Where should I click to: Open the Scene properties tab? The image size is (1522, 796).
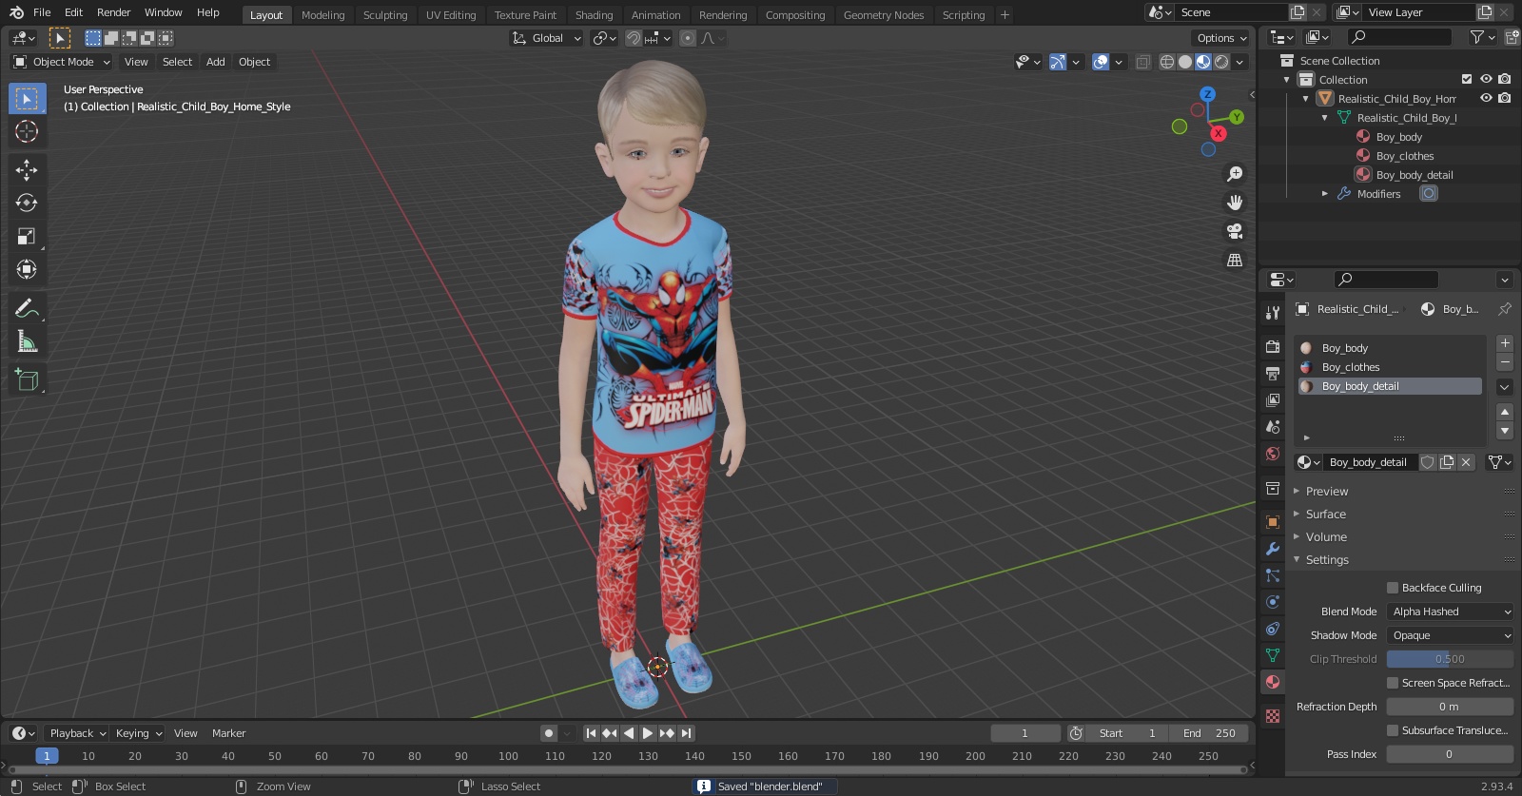coord(1273,427)
